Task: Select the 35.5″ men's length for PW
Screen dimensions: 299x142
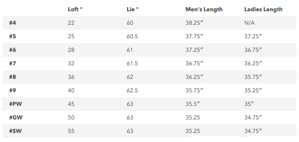Action: [x=192, y=104]
